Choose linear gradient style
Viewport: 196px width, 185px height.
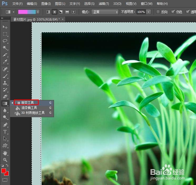[48, 12]
